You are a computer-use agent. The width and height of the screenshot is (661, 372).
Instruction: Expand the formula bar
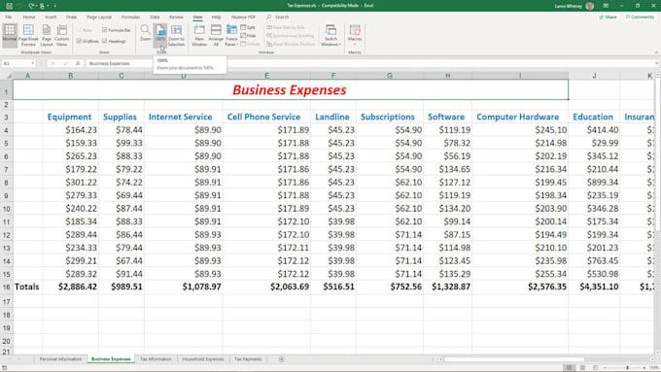pos(656,63)
